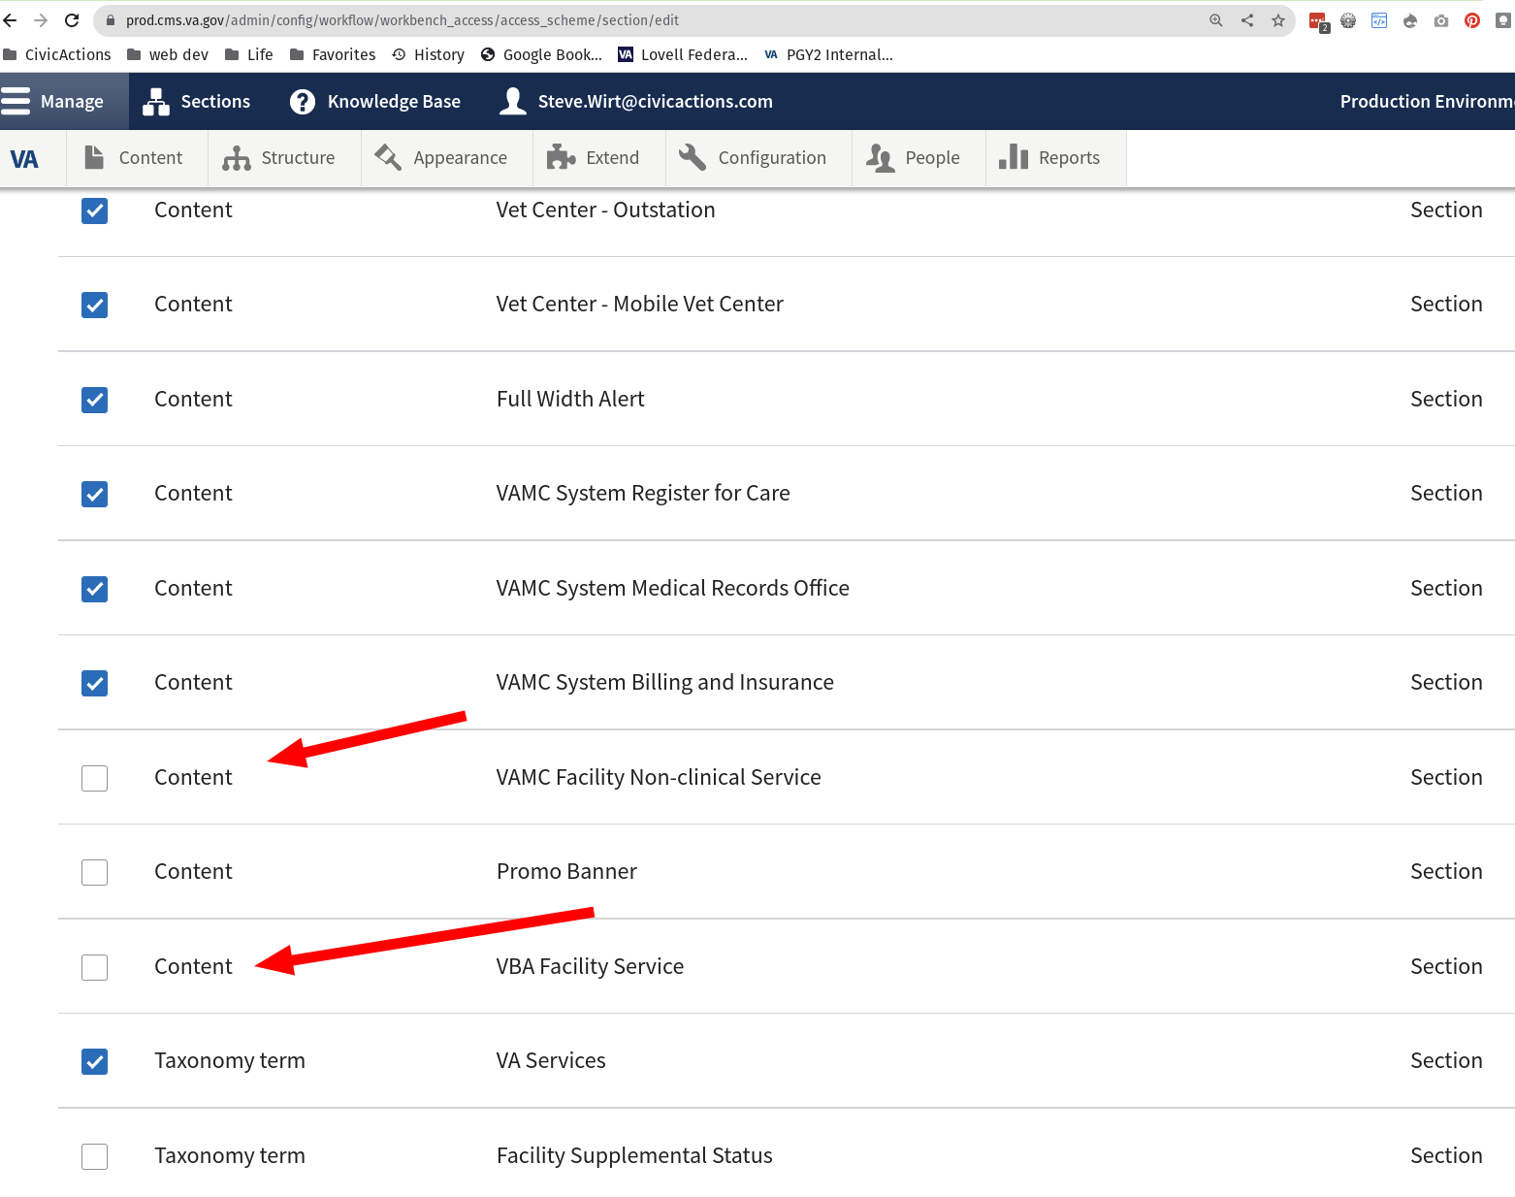Click the gear-shaped extension icon
This screenshot has width=1515, height=1197.
(x=1348, y=20)
